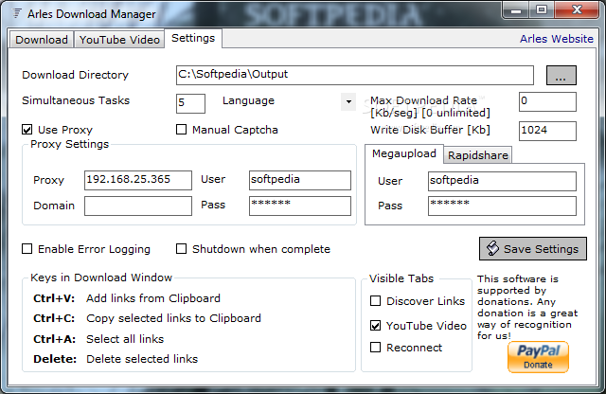
Task: Click the Write Disk Buffer field
Action: pos(547,131)
